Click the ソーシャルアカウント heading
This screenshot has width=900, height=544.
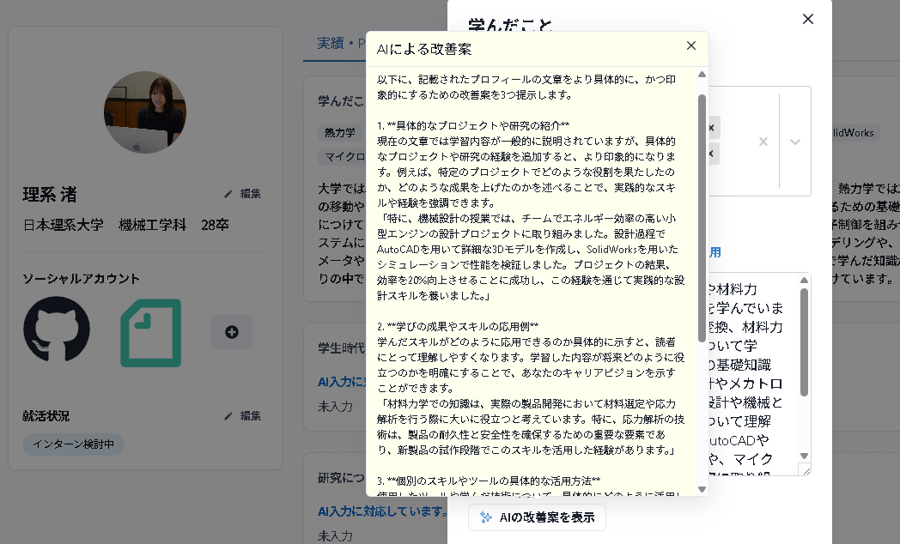tap(81, 279)
